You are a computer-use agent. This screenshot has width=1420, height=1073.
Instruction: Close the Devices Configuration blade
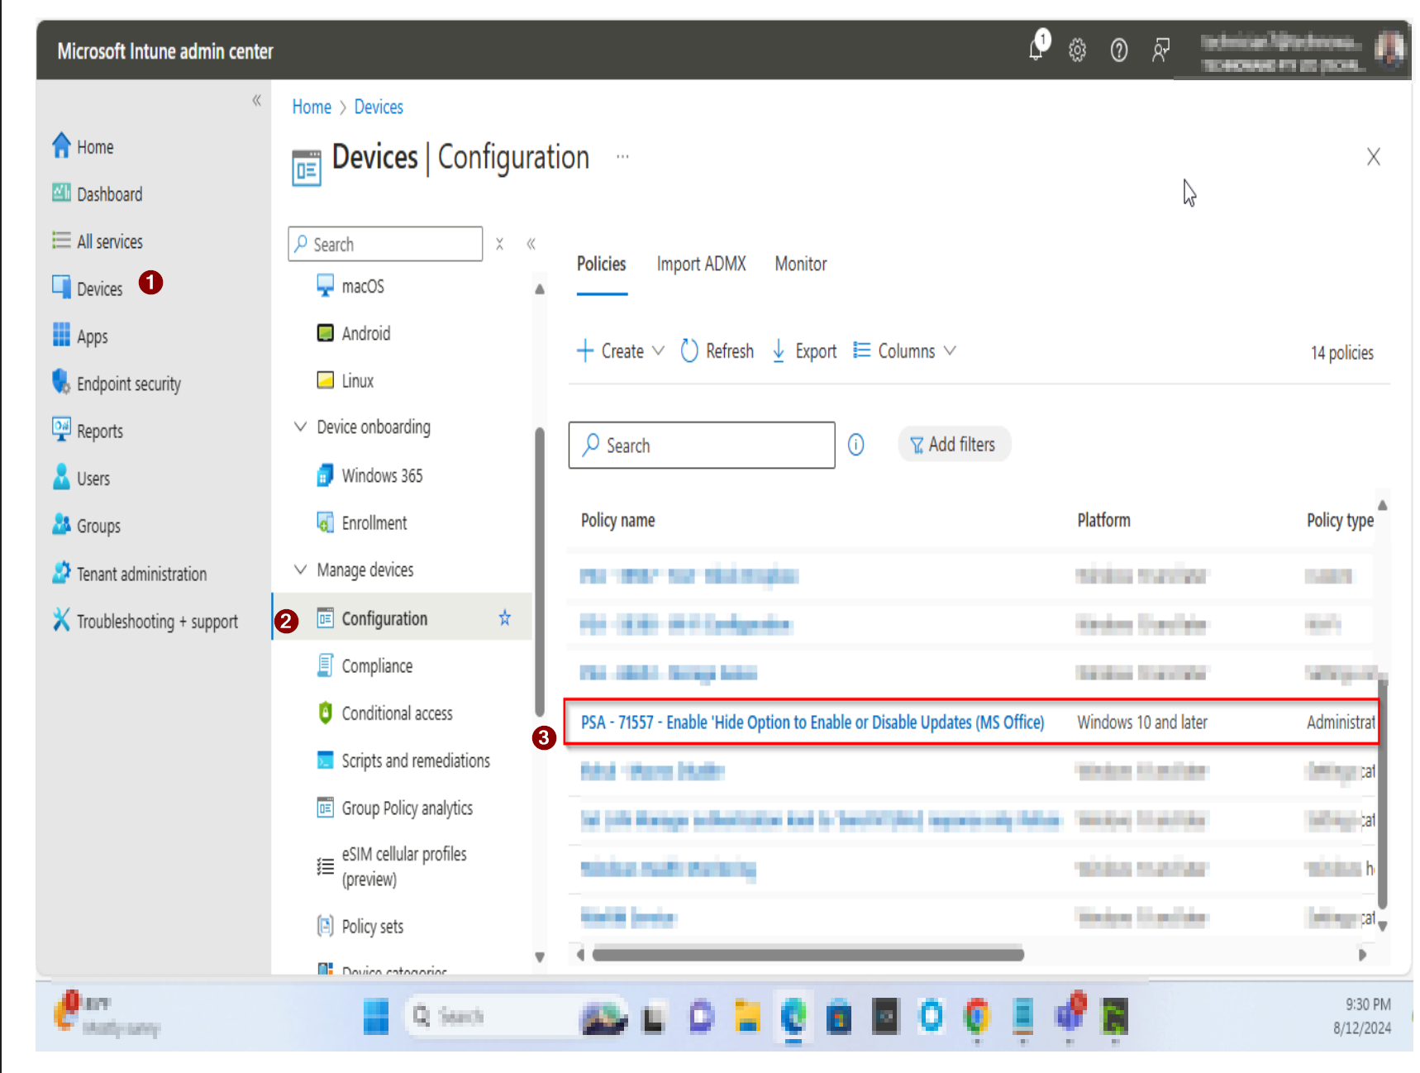1373,156
